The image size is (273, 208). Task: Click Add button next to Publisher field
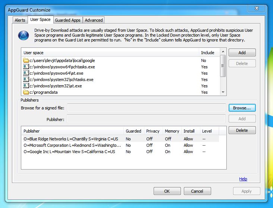click(242, 119)
